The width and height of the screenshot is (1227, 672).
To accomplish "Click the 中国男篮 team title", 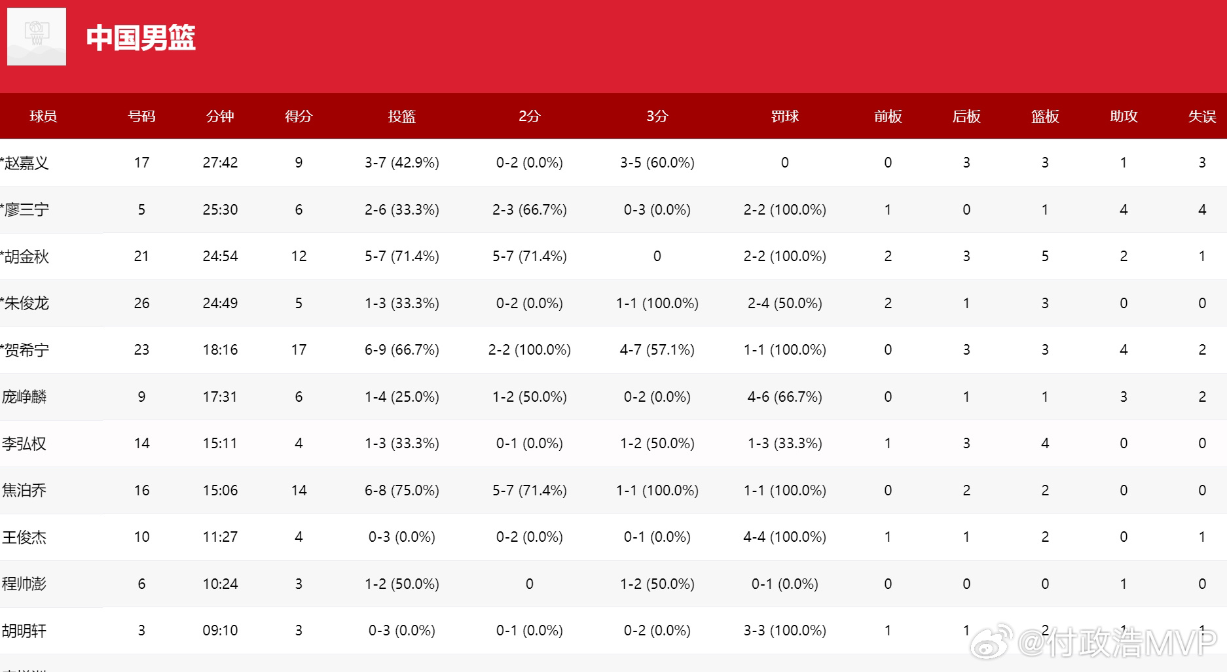I will point(141,38).
